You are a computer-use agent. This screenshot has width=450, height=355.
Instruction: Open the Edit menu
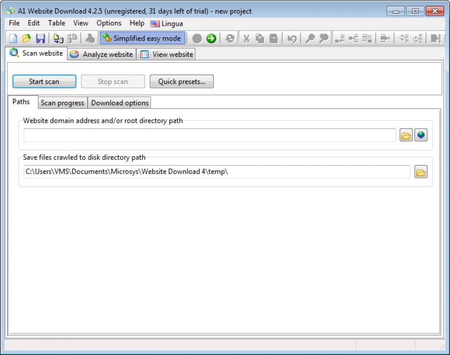(x=34, y=23)
